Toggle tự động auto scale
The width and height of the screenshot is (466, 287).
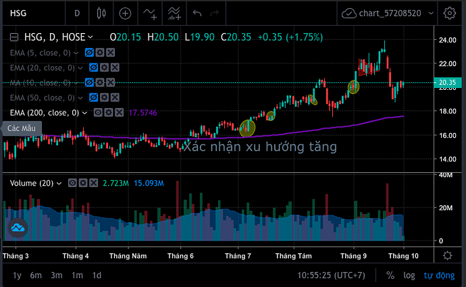pyautogui.click(x=439, y=276)
